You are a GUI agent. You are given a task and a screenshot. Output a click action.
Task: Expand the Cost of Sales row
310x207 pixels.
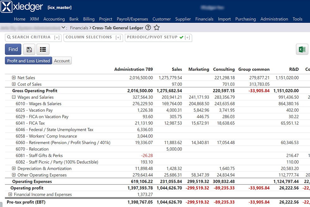14,84
